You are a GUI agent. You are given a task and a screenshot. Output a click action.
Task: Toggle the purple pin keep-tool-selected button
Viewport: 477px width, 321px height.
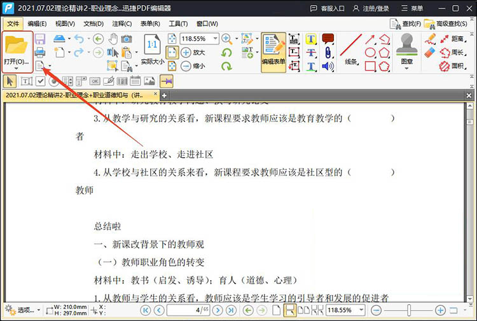(x=167, y=81)
